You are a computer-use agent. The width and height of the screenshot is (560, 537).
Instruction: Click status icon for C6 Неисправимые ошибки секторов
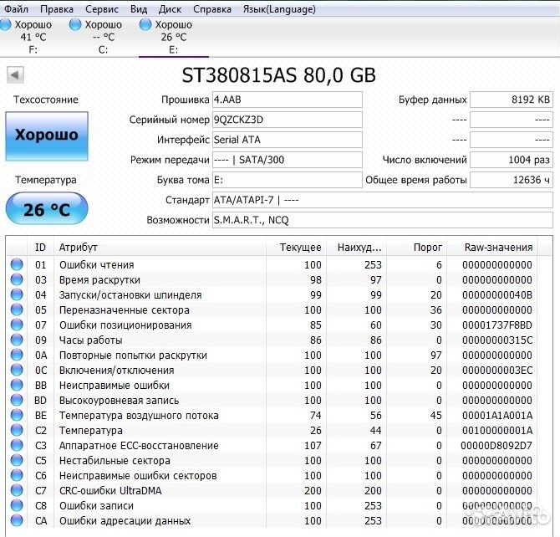17,475
